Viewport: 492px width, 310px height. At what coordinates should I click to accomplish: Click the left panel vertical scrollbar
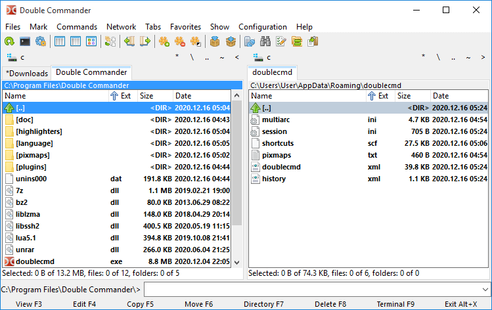point(237,197)
